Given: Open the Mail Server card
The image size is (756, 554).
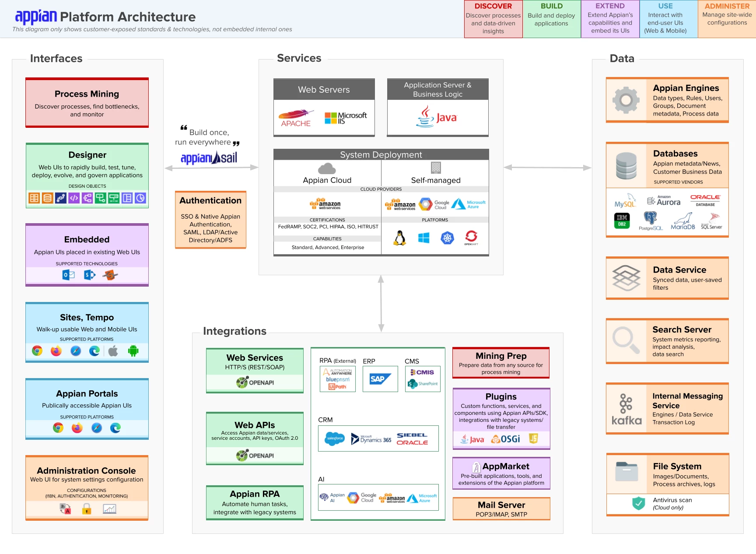Looking at the screenshot, I should [x=501, y=508].
